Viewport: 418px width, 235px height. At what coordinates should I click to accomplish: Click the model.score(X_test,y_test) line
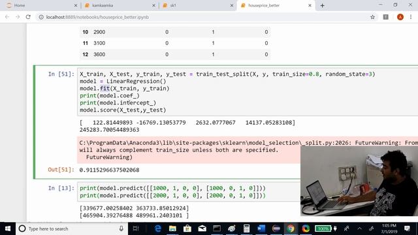click(123, 110)
